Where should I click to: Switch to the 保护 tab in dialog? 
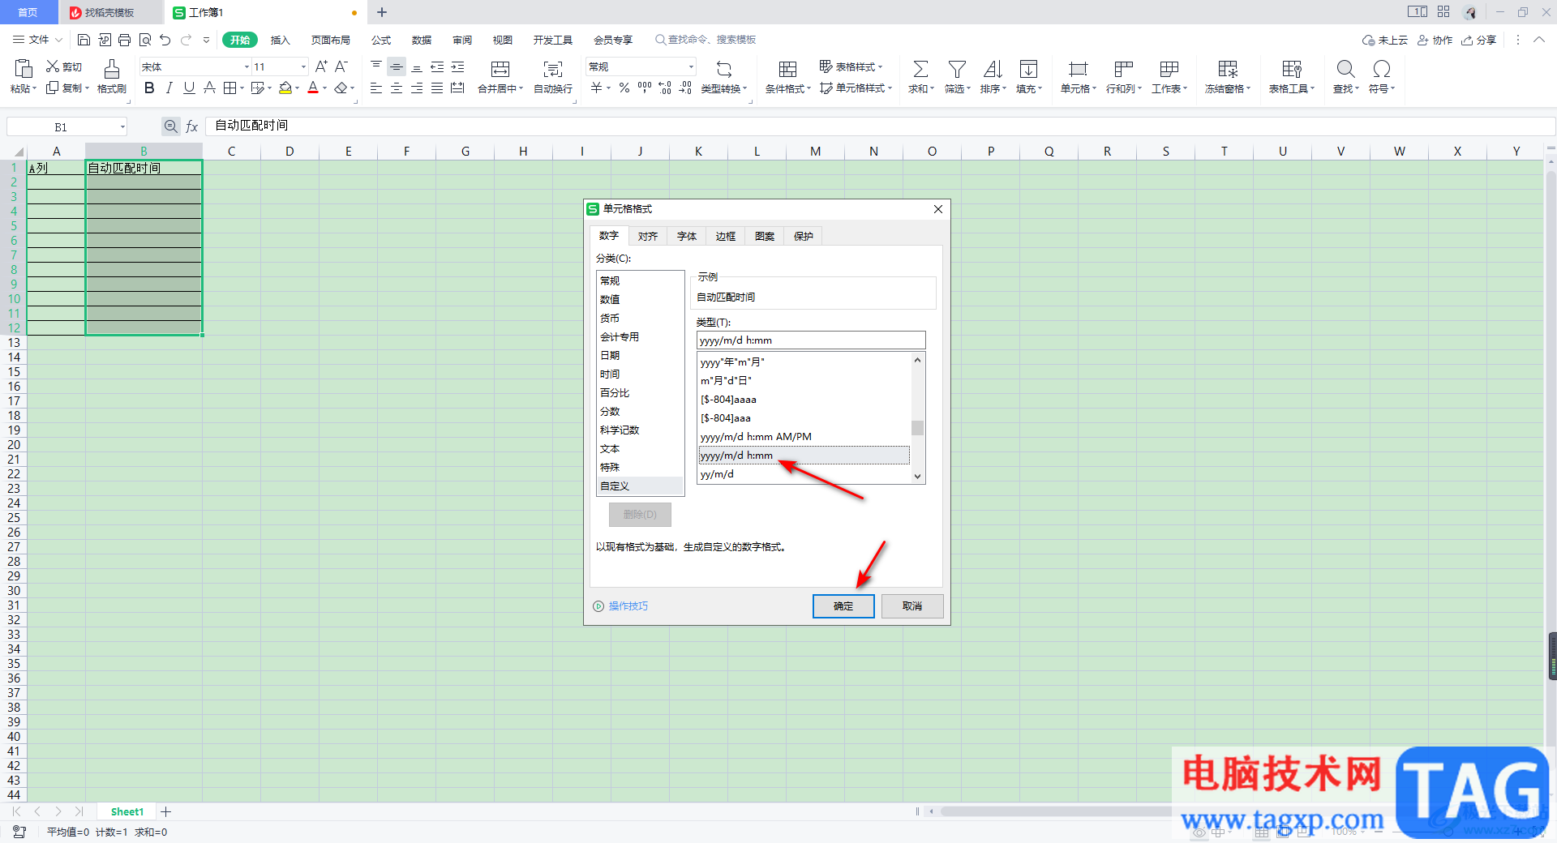803,237
